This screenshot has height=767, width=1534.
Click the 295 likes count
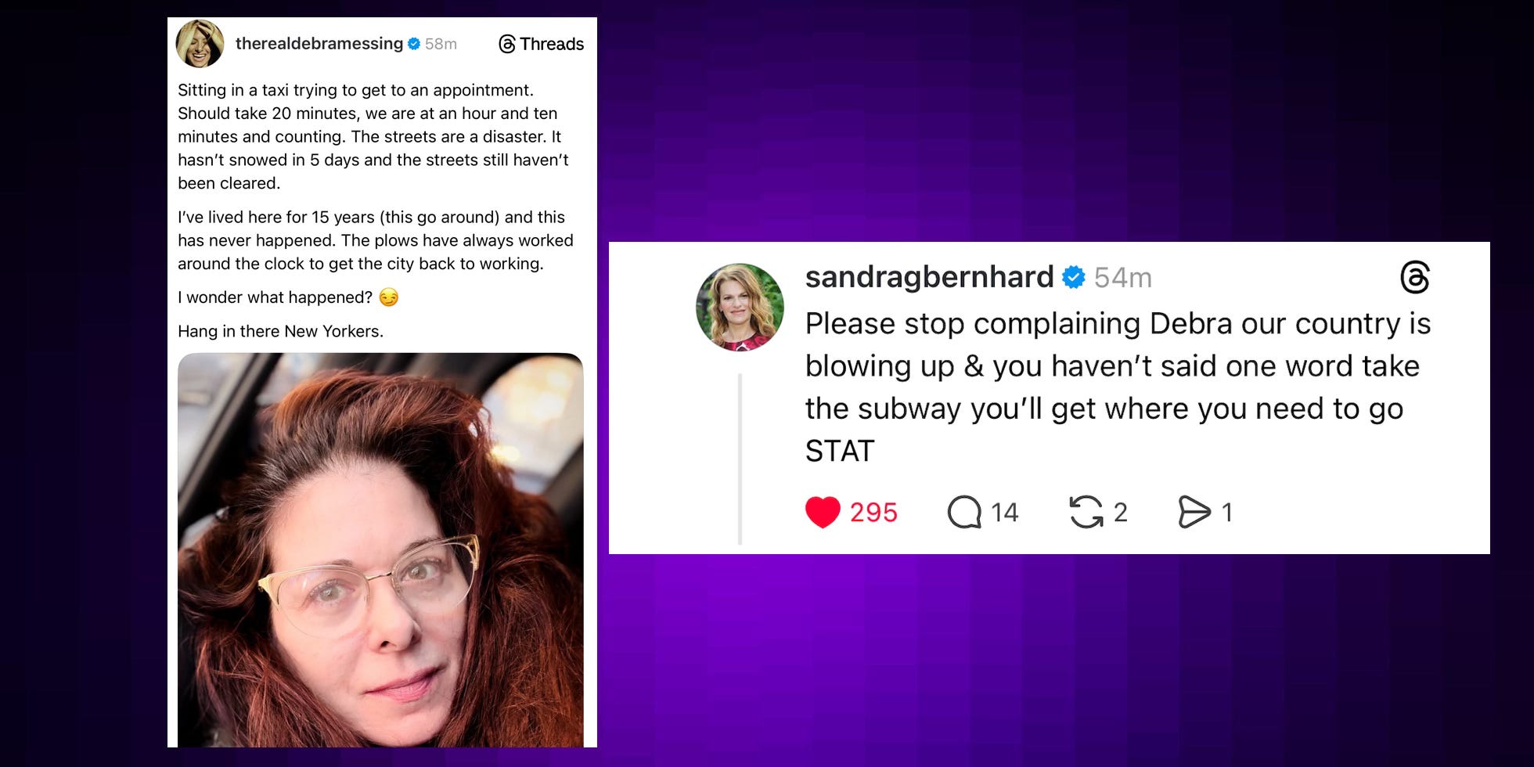[873, 513]
